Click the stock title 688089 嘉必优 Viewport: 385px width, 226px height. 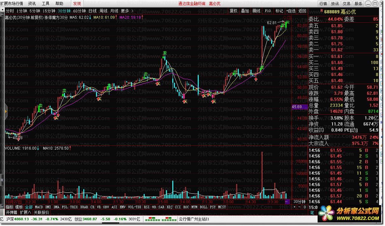(340, 11)
